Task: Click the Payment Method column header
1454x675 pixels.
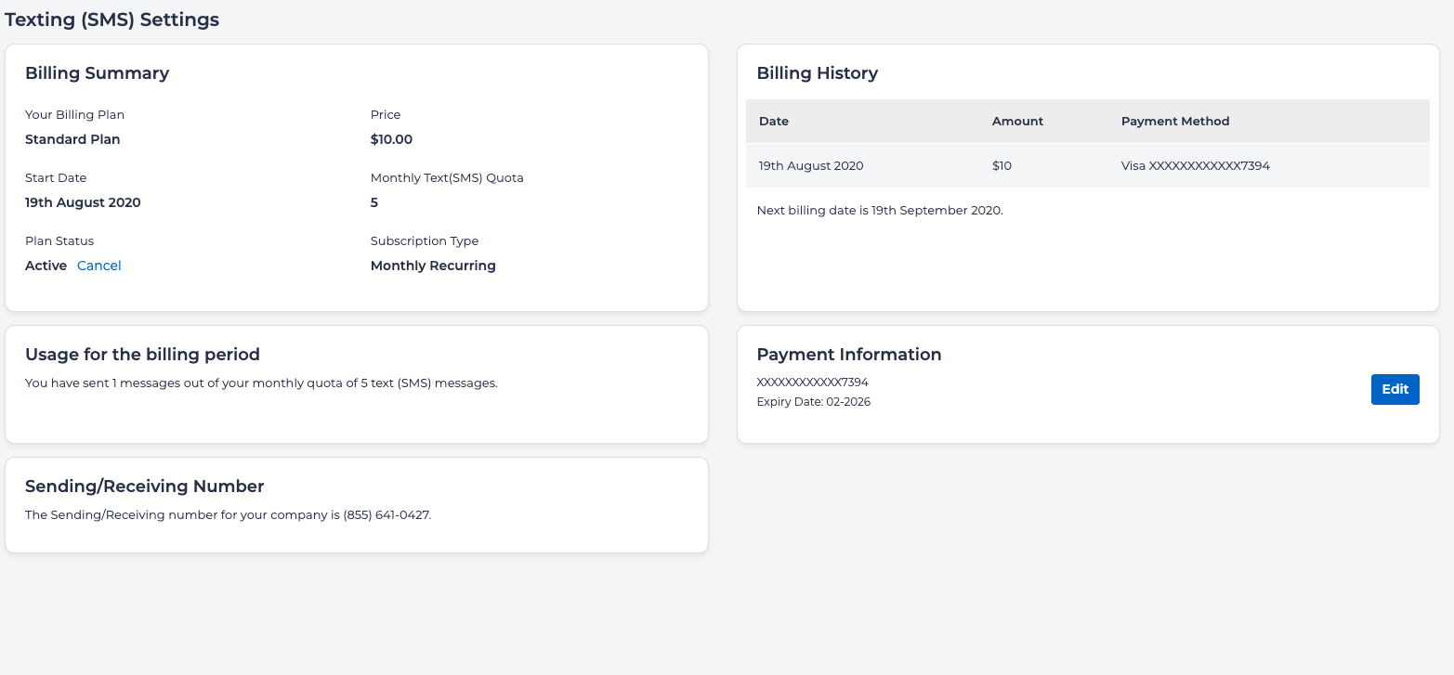Action: coord(1174,122)
